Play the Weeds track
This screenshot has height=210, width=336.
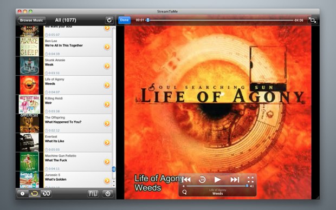(x=217, y=179)
